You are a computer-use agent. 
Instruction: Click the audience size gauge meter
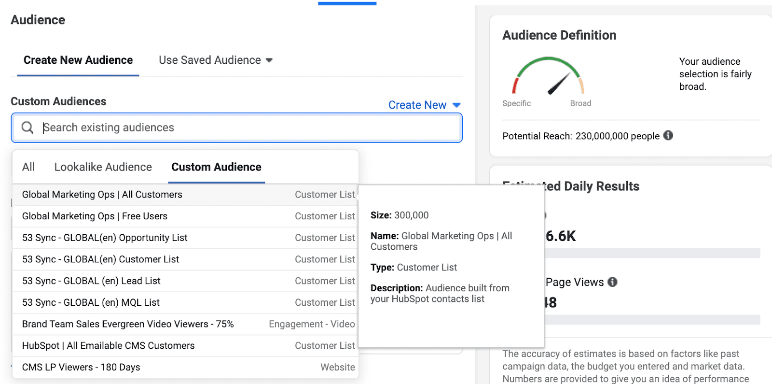coord(548,76)
